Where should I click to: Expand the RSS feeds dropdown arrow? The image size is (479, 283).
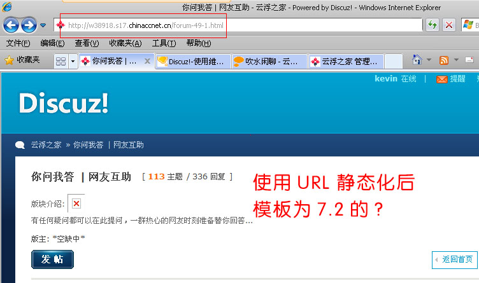pos(457,60)
